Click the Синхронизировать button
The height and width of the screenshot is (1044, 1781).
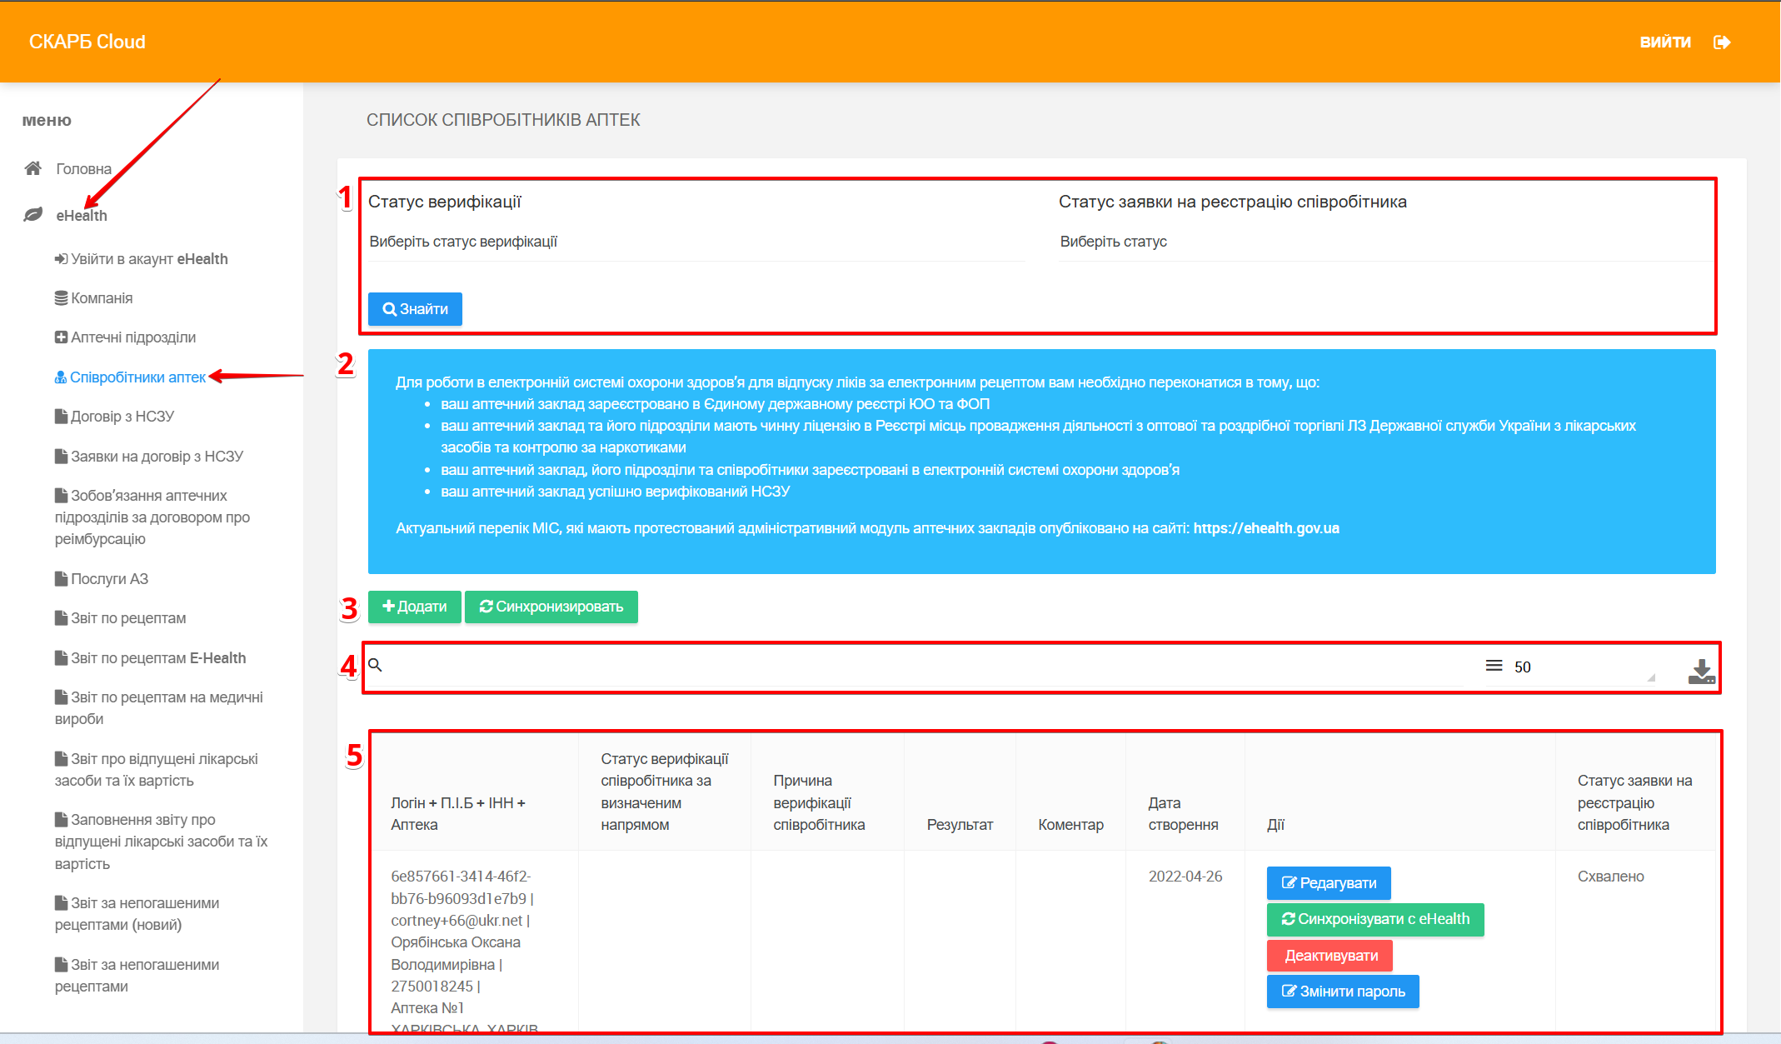tap(551, 607)
